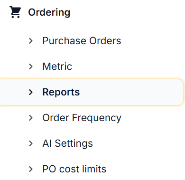This screenshot has height=180, width=185.
Task: Click the shopping cart icon beside Ordering
Action: click(15, 12)
